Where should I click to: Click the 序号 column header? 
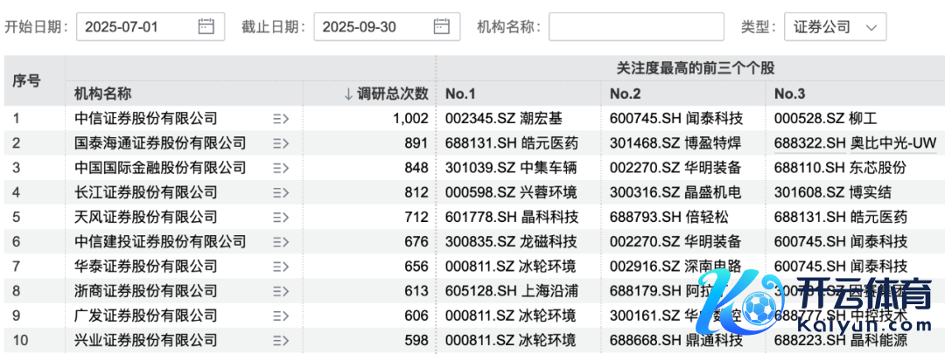(26, 80)
